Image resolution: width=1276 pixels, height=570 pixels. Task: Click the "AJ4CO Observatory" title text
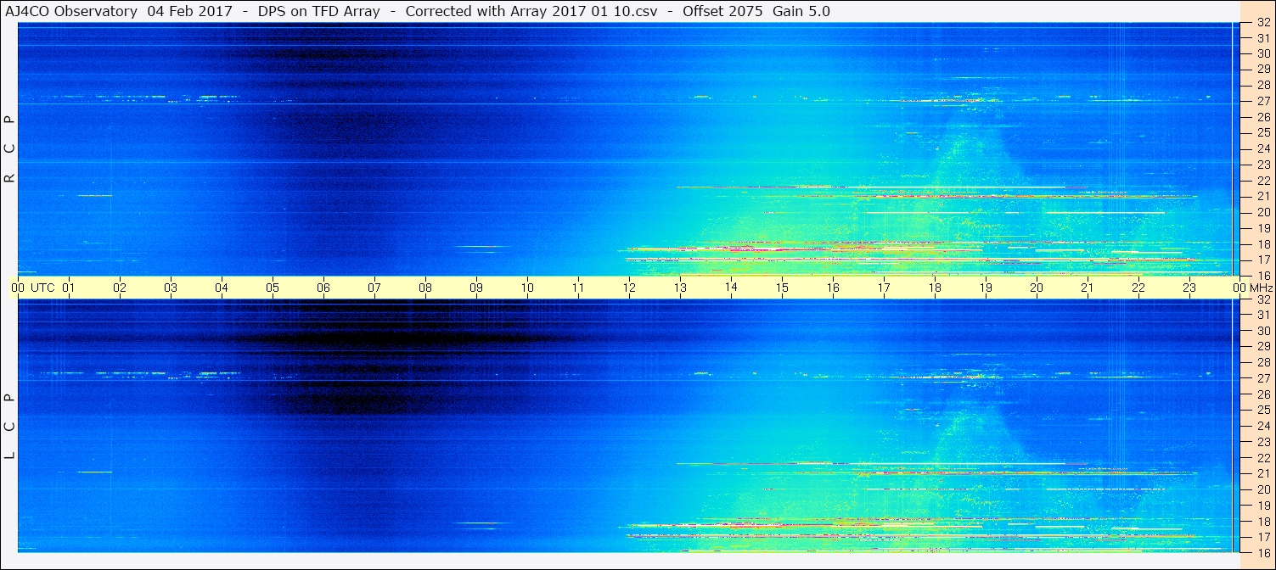pyautogui.click(x=71, y=11)
